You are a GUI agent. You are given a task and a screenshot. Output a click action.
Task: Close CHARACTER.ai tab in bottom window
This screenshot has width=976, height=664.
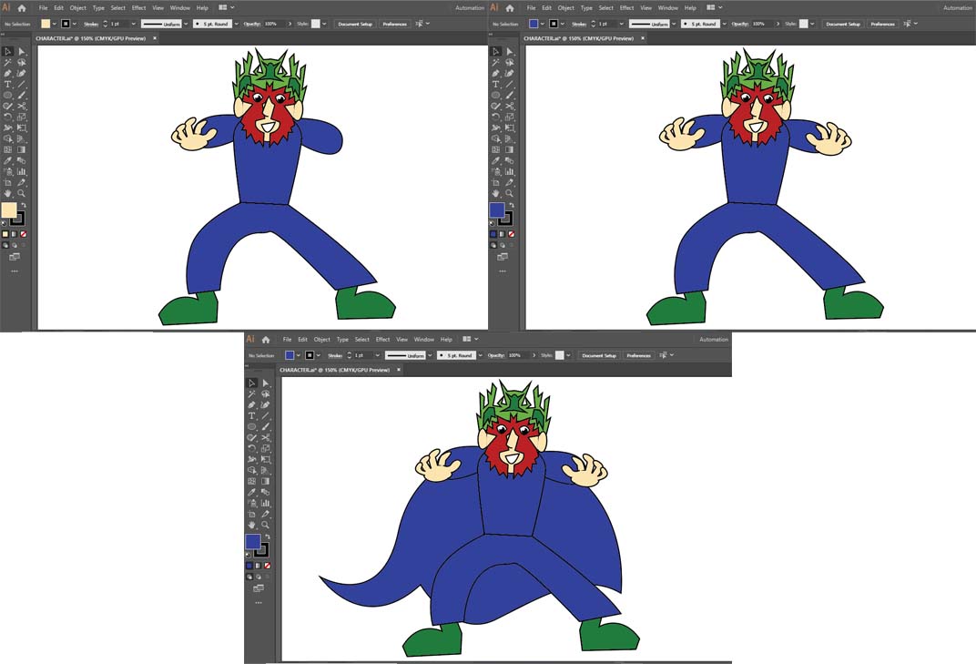pyautogui.click(x=399, y=370)
